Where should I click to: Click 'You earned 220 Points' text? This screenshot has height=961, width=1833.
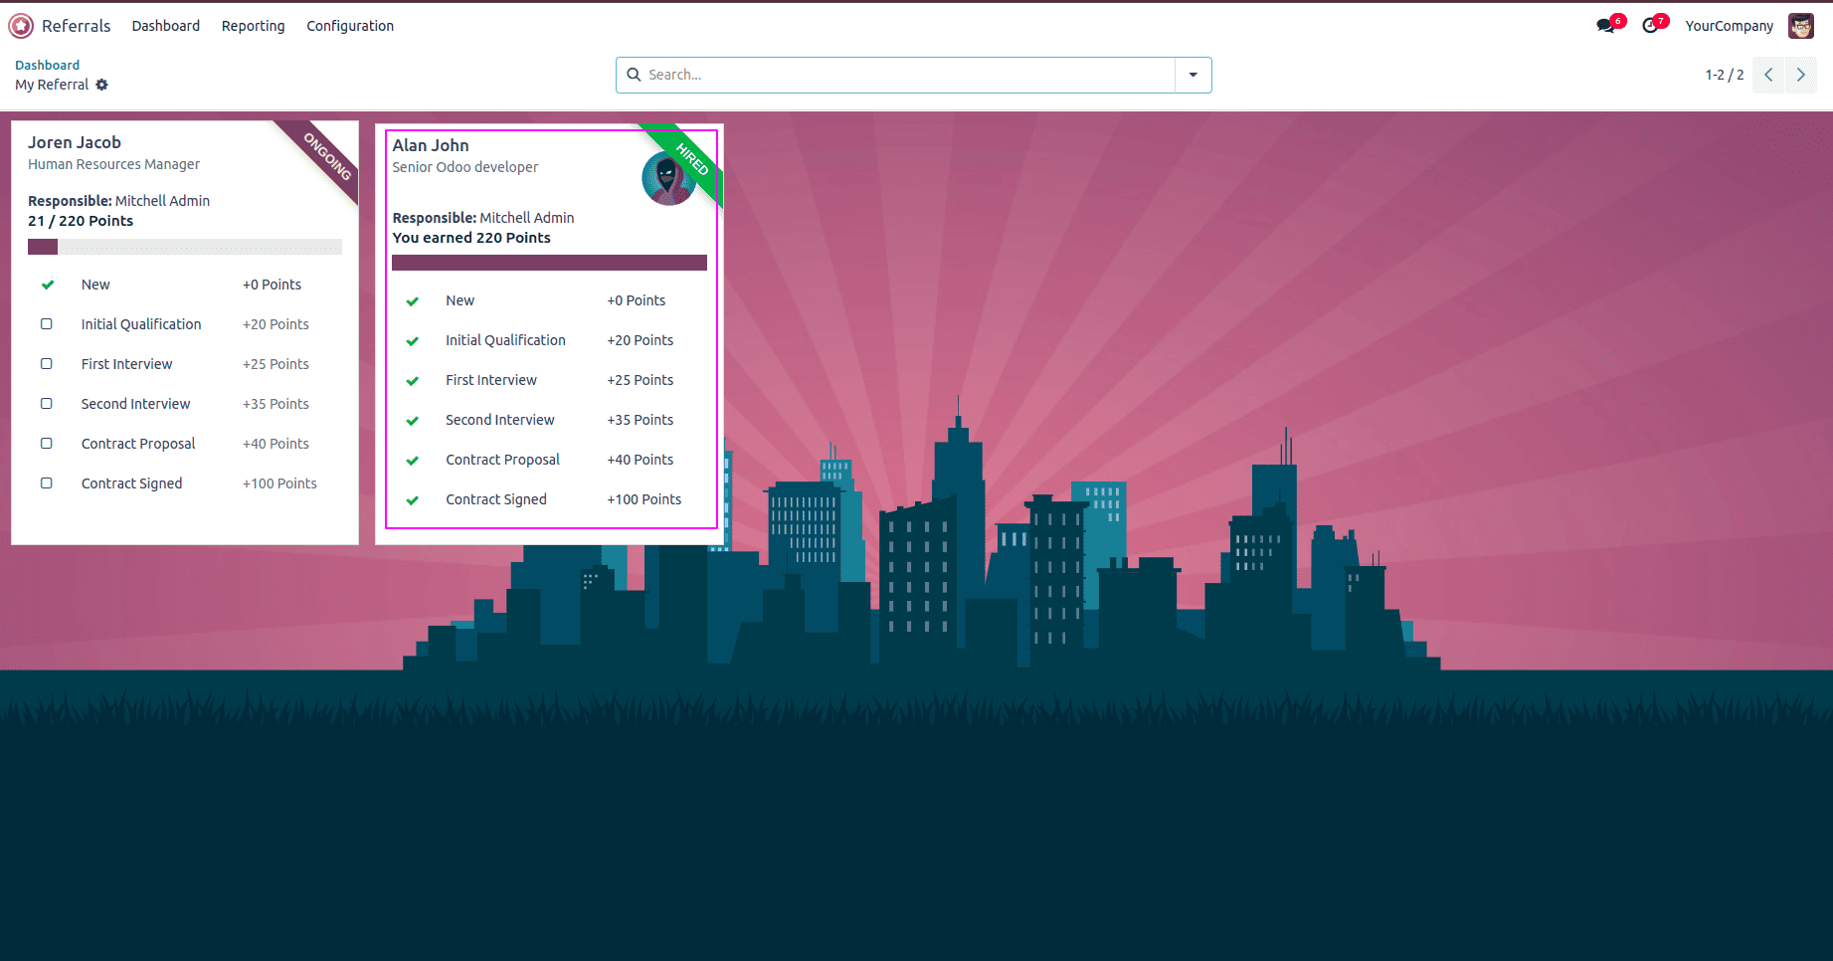[x=471, y=238]
